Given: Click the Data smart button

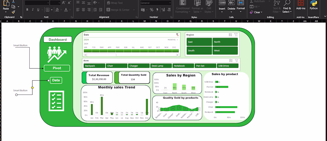Looking at the screenshot, I should point(56,80).
